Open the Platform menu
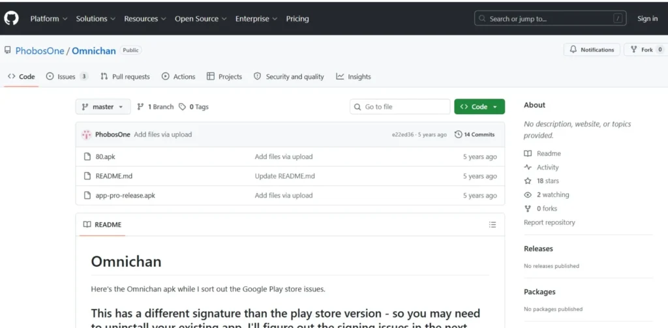Image resolution: width=668 pixels, height=328 pixels. tap(48, 19)
